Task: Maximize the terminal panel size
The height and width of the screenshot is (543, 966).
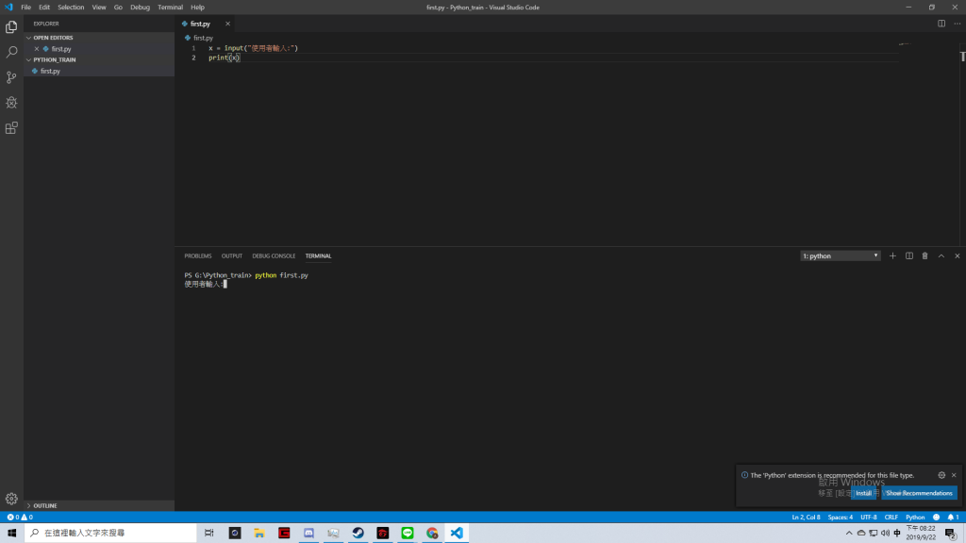Action: point(941,256)
